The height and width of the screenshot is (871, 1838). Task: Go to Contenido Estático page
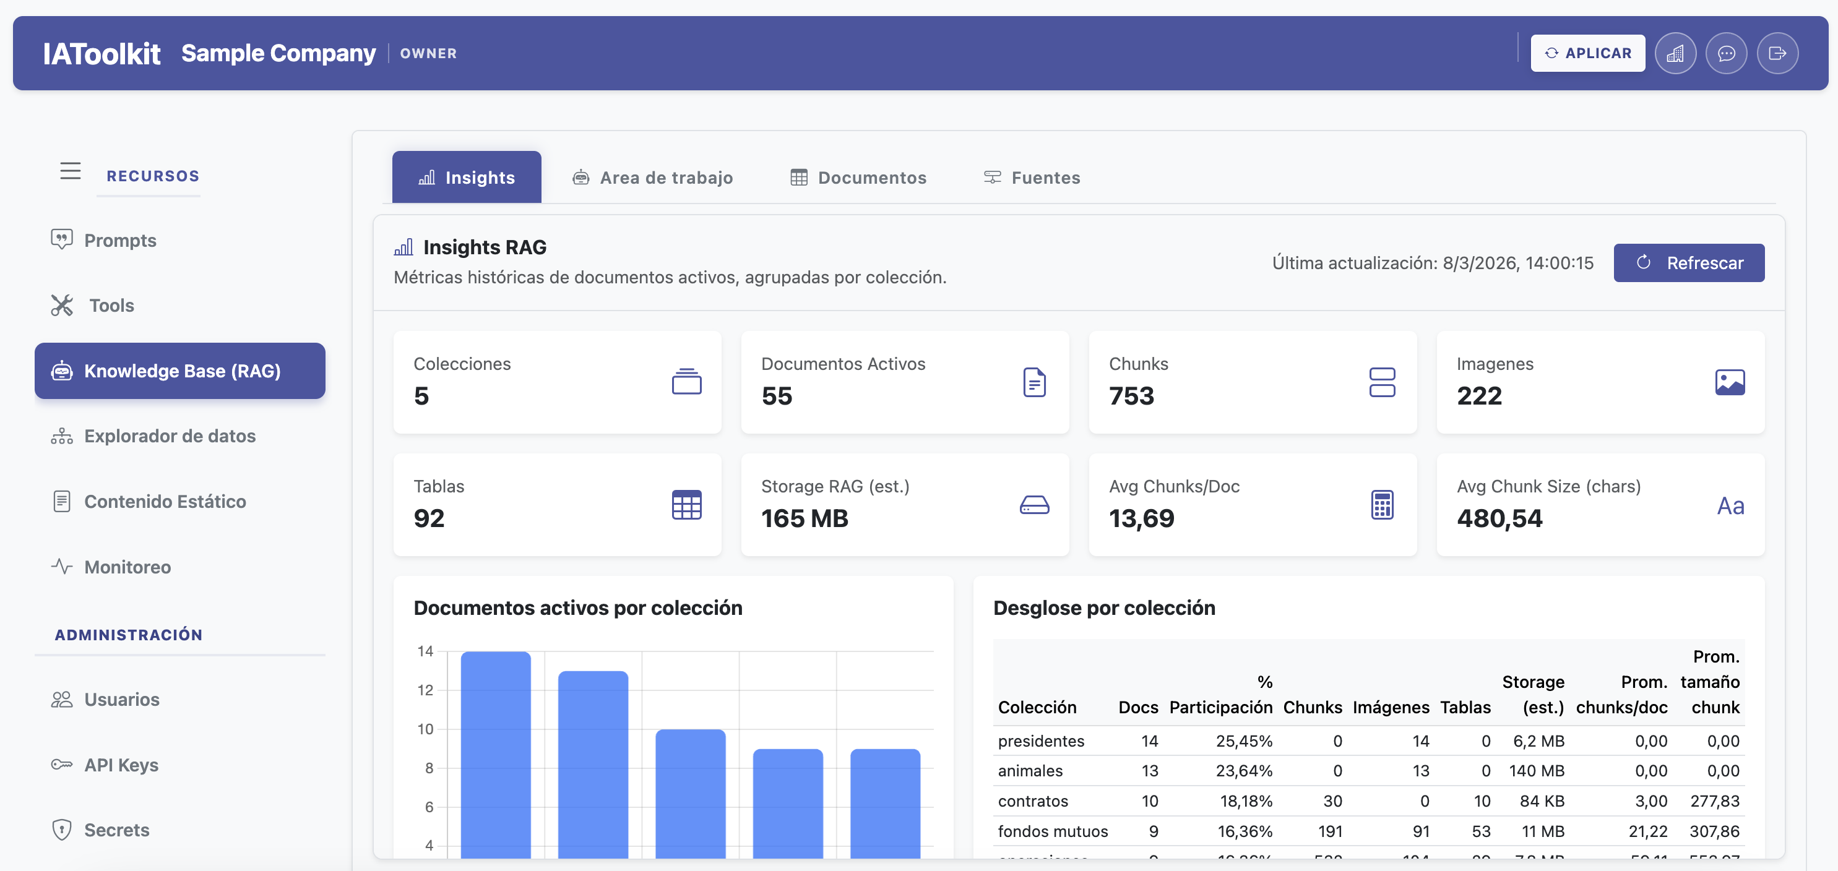tap(165, 502)
